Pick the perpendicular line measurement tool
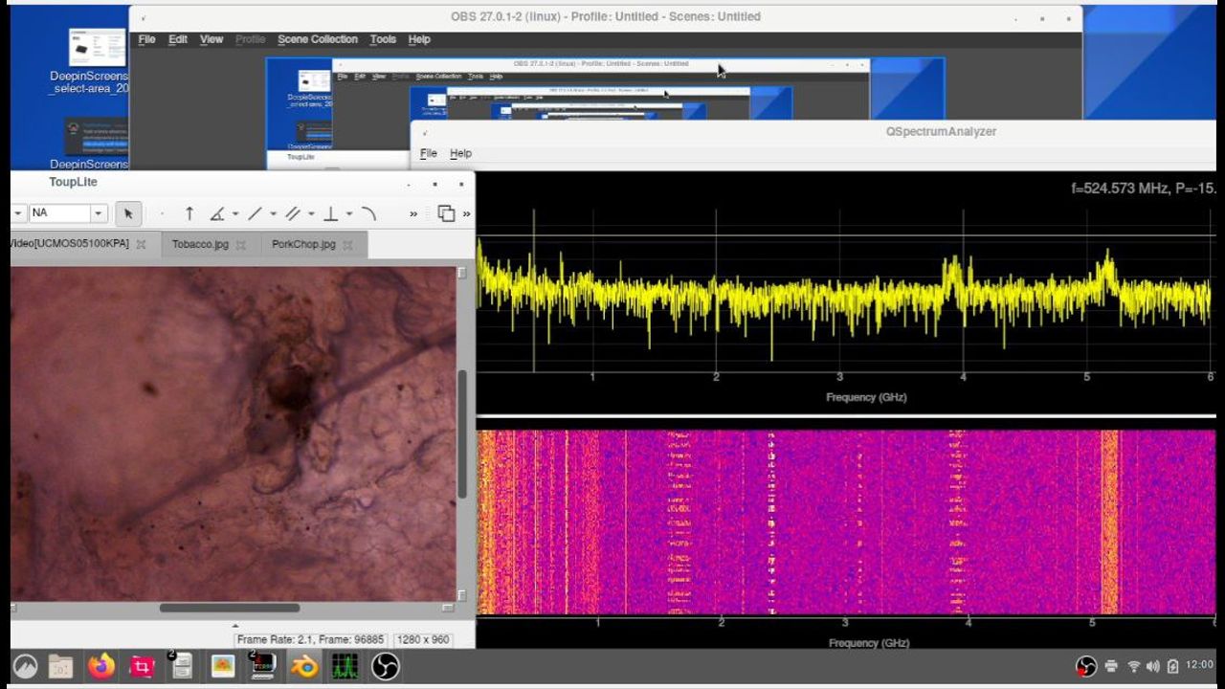1225x689 pixels. click(331, 213)
